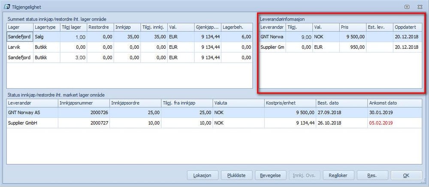Sort by Lagertype column header
This screenshot has height=187, width=429.
click(x=46, y=27)
